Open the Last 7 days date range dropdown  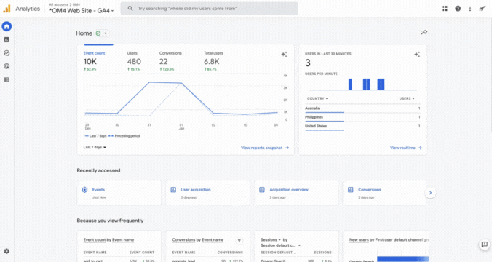pyautogui.click(x=95, y=147)
